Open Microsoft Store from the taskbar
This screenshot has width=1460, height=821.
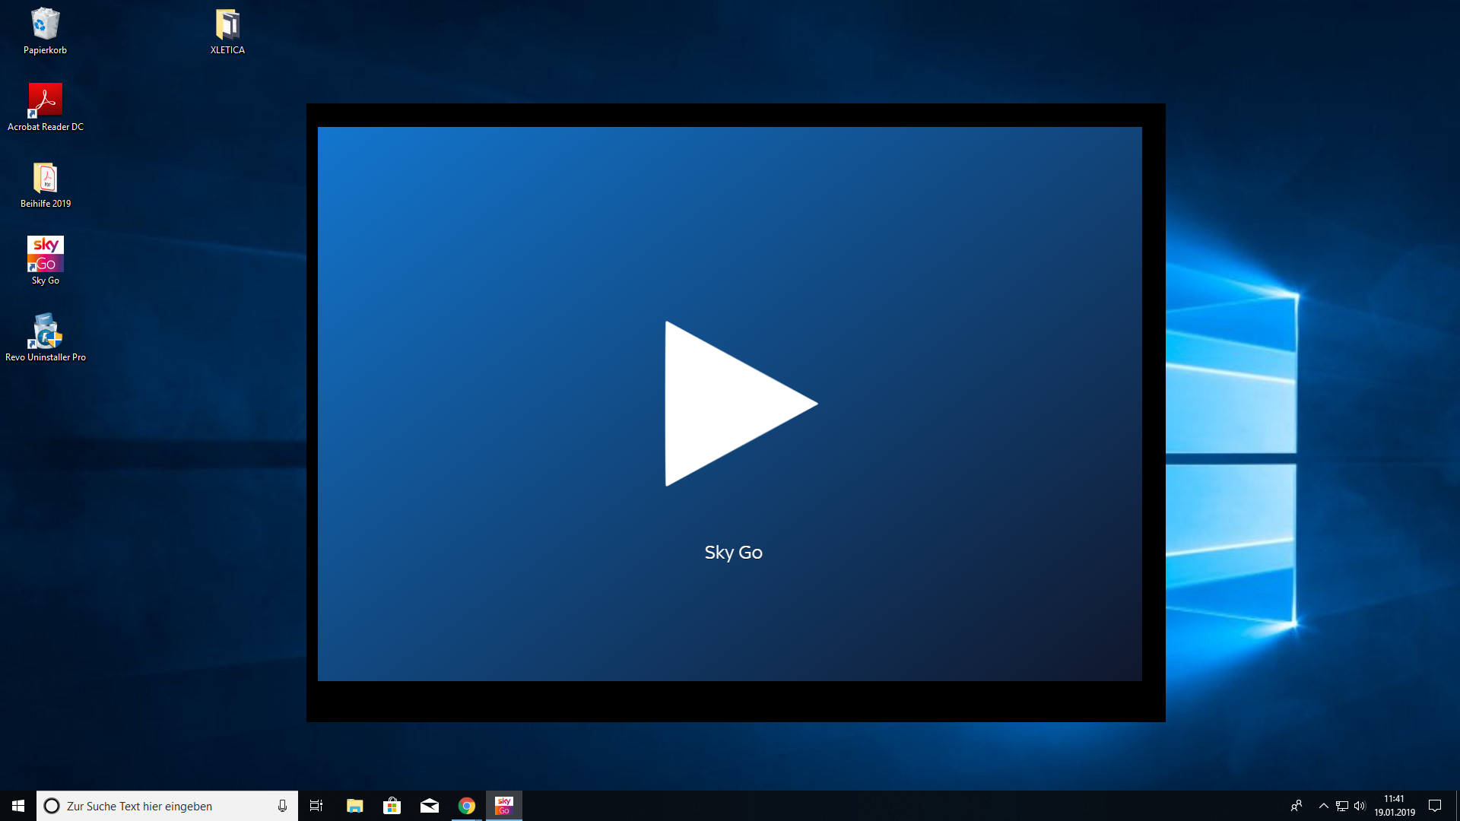pos(392,806)
